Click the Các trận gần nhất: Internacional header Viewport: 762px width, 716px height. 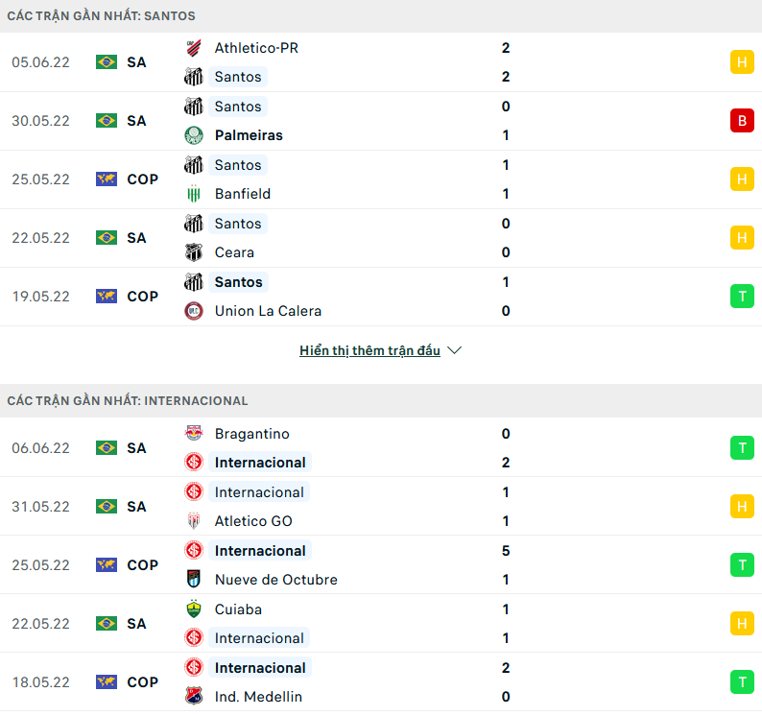pyautogui.click(x=128, y=400)
